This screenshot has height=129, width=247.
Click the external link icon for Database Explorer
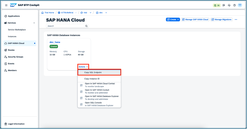coord(81,98)
